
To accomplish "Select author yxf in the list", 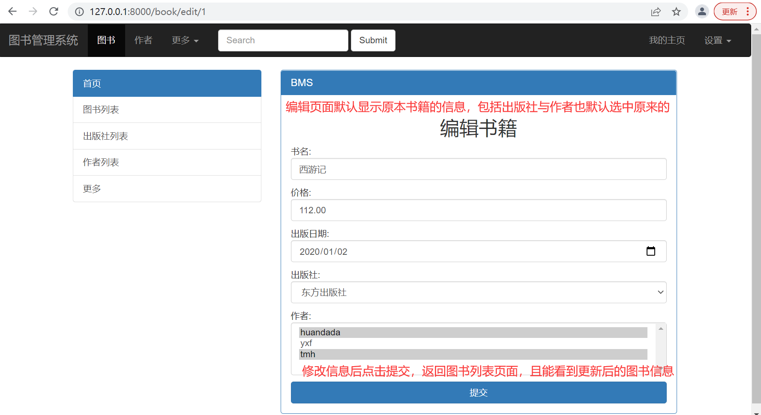I will (473, 343).
